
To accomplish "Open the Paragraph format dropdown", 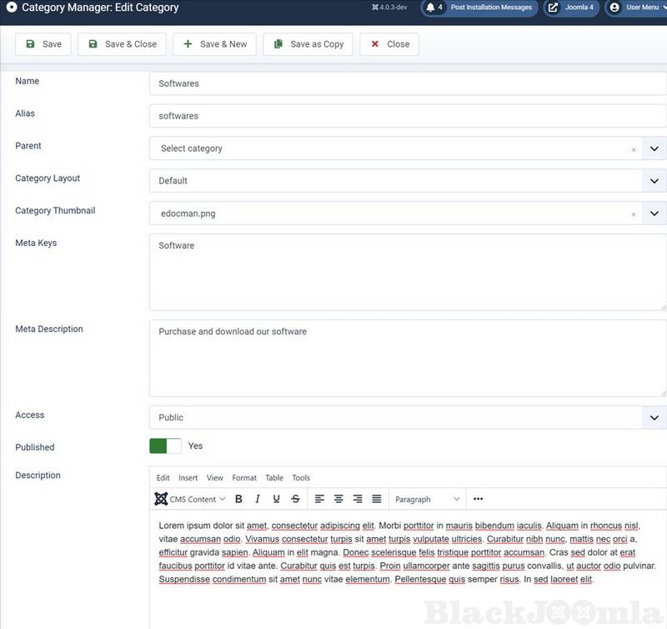I will click(427, 499).
